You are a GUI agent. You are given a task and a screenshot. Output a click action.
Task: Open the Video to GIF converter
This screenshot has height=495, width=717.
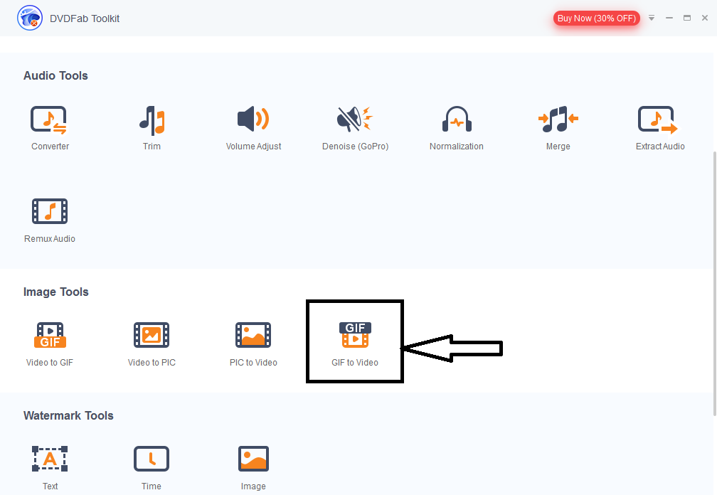coord(50,344)
